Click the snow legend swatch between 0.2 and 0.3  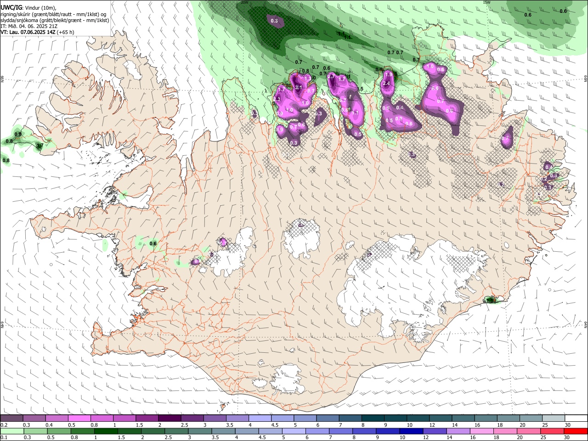coord(12,418)
